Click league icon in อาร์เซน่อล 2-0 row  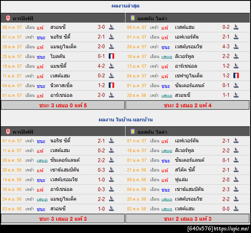pos(111,95)
